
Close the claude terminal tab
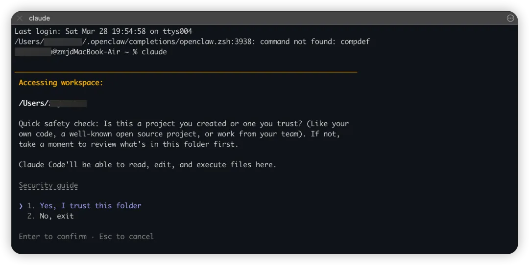point(20,18)
